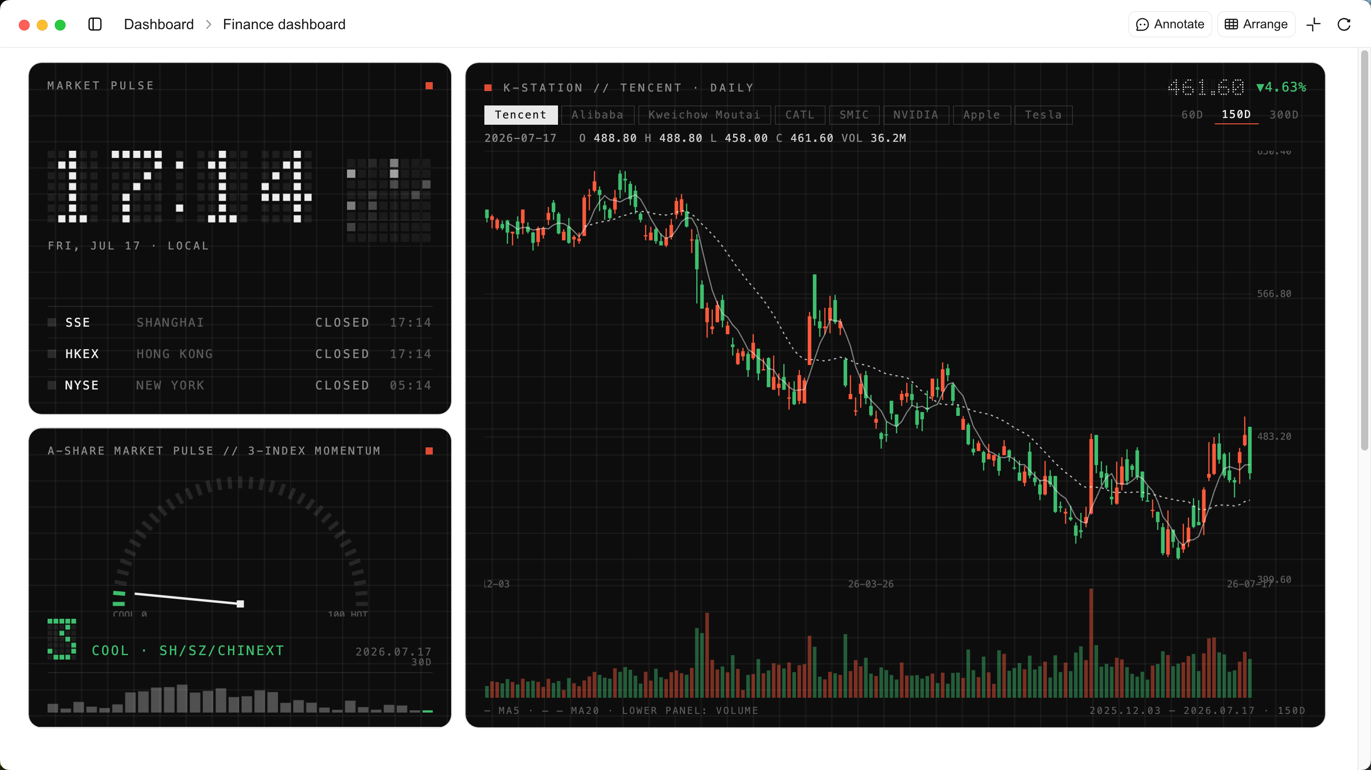Click the VOL 36.2M value
The image size is (1371, 770).
tap(874, 138)
